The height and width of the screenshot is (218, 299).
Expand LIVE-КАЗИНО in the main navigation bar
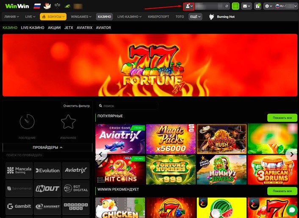click(129, 17)
